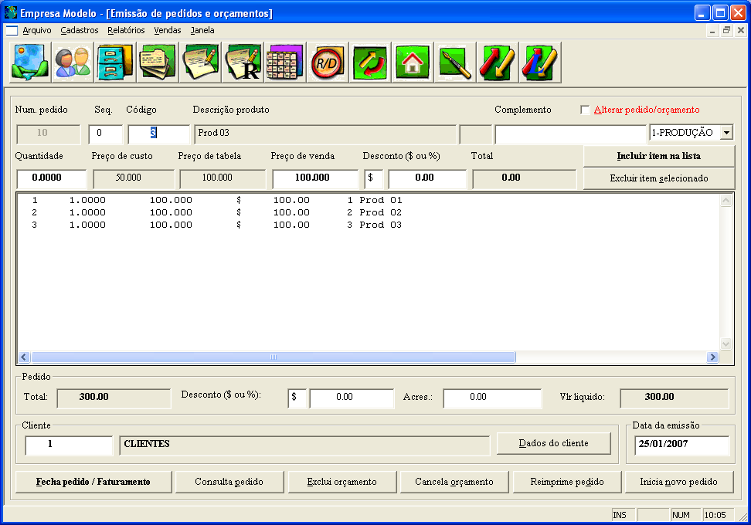Click the paper with letter R icon
The width and height of the screenshot is (751, 525).
click(243, 63)
